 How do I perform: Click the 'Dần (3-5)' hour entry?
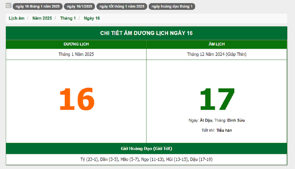(109, 159)
